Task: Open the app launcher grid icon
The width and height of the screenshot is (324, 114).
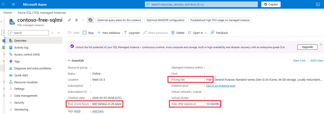Action: [3, 4]
